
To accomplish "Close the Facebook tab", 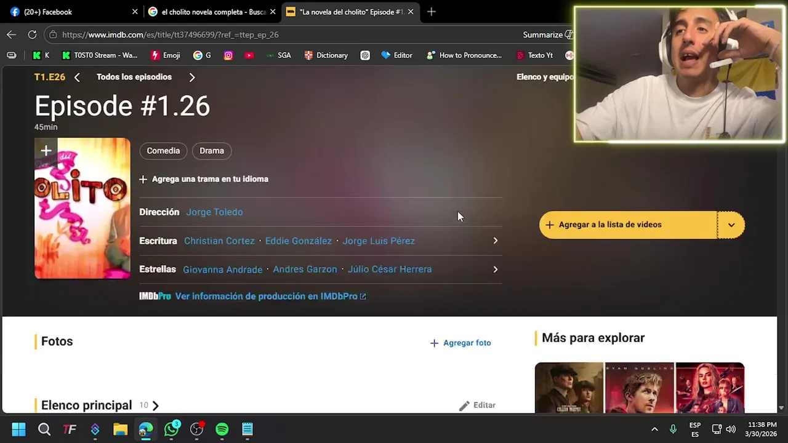I will [135, 12].
